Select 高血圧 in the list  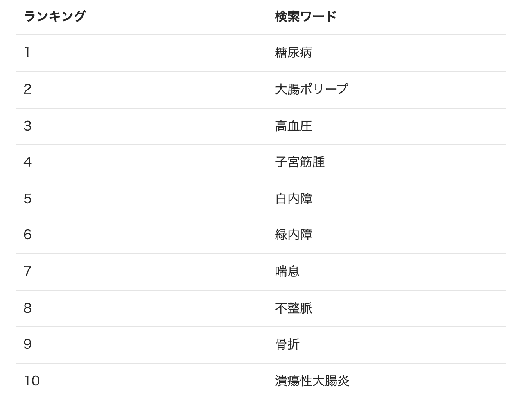[x=293, y=126]
